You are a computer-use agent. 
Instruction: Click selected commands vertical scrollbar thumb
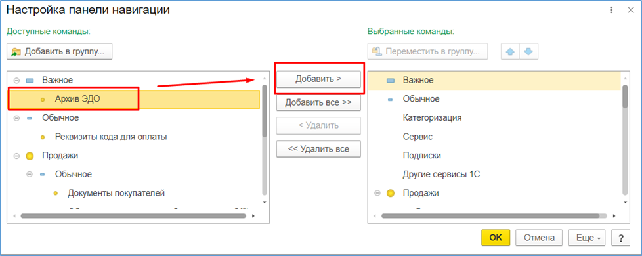pos(625,96)
